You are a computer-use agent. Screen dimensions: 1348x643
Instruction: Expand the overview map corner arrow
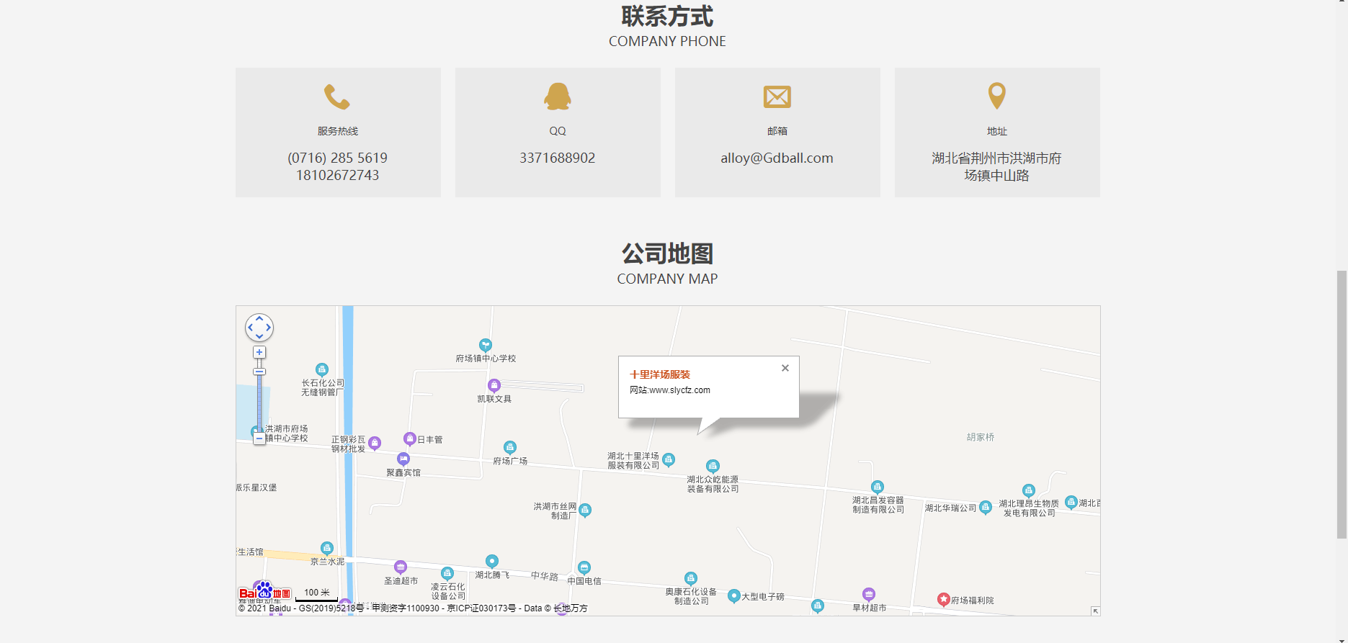pyautogui.click(x=1095, y=611)
